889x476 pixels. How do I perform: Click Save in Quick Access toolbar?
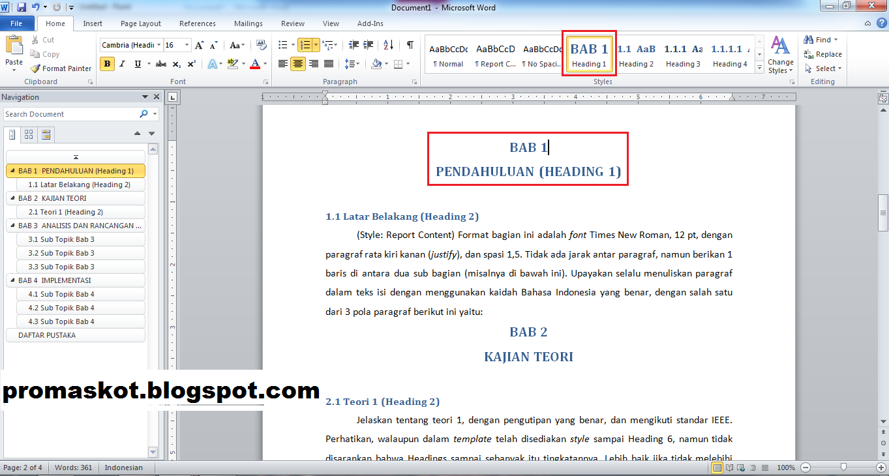click(22, 7)
